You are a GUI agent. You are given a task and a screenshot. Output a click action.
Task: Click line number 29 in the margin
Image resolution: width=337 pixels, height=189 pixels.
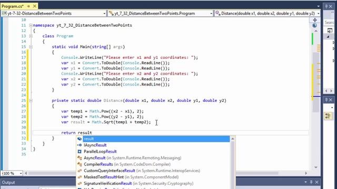[23, 122]
